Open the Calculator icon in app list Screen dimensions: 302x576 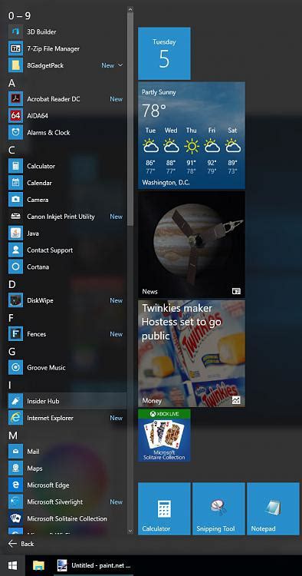tap(15, 166)
